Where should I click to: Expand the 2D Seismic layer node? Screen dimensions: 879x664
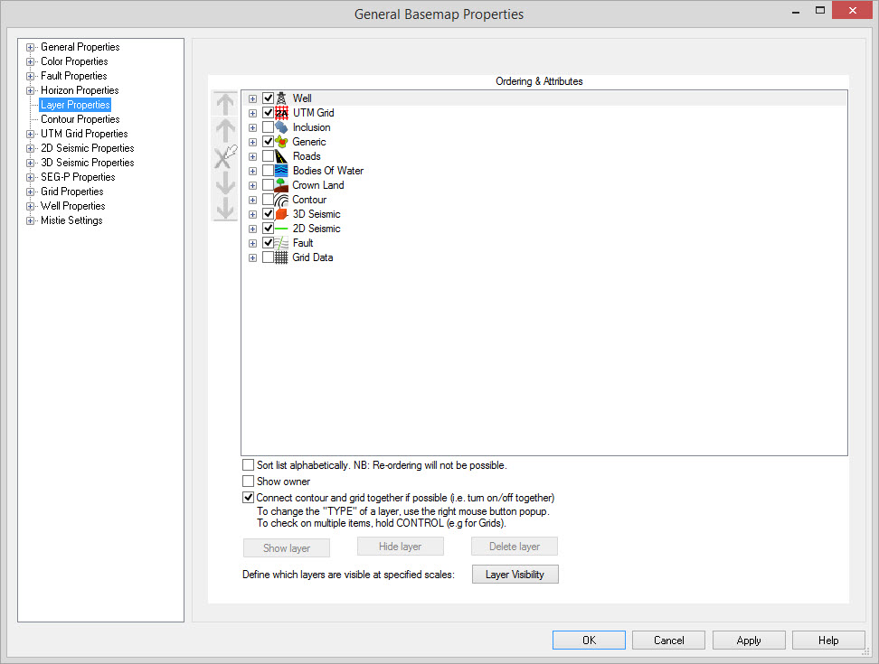pos(253,229)
